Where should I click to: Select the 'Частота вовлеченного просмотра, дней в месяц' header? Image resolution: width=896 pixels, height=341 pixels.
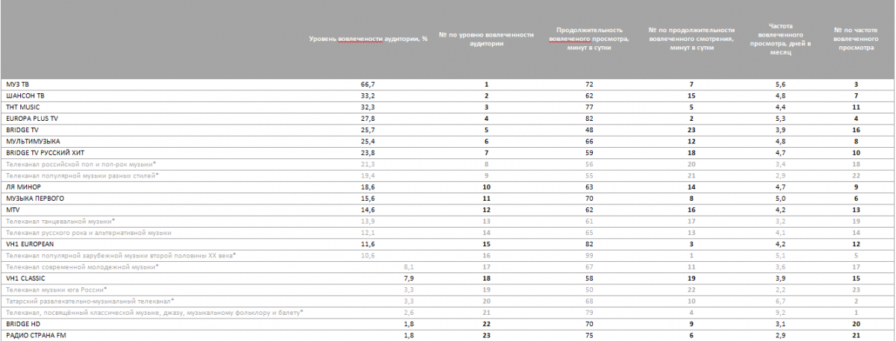click(780, 39)
